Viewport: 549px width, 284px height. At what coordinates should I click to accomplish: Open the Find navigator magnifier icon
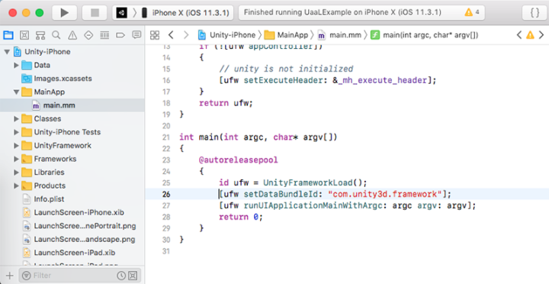click(x=56, y=35)
